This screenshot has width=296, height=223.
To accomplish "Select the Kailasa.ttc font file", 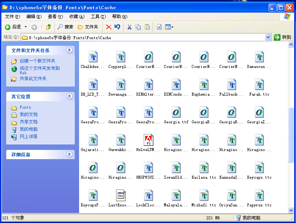I will pos(204,171).
